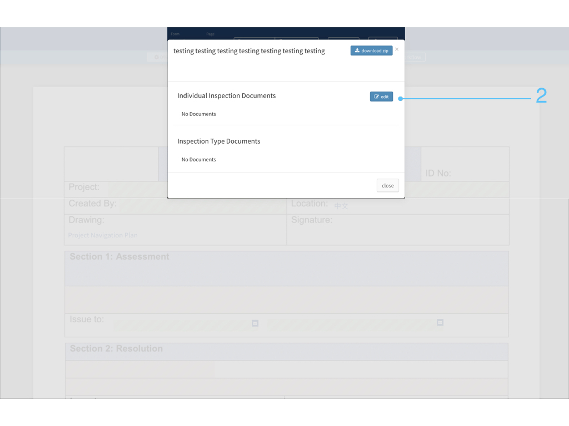Select the Inspection Type Documents heading
Screen dimensions: 569x426
click(219, 141)
